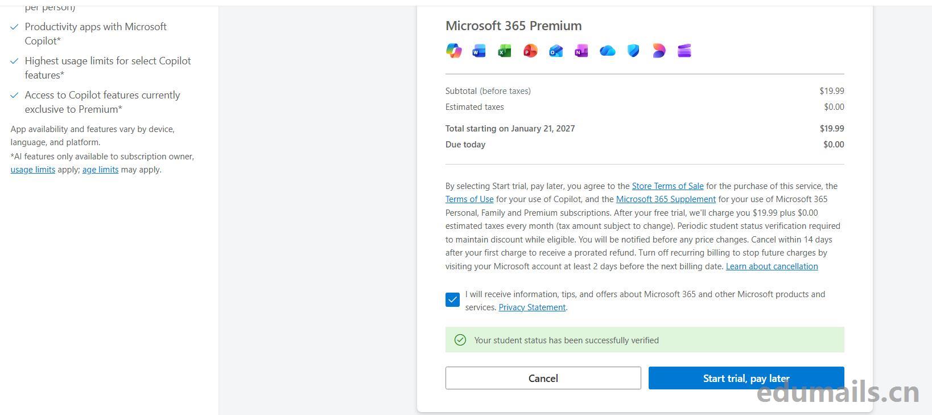Open the Microsoft 365 Supplement link
The image size is (932, 415).
click(x=666, y=199)
